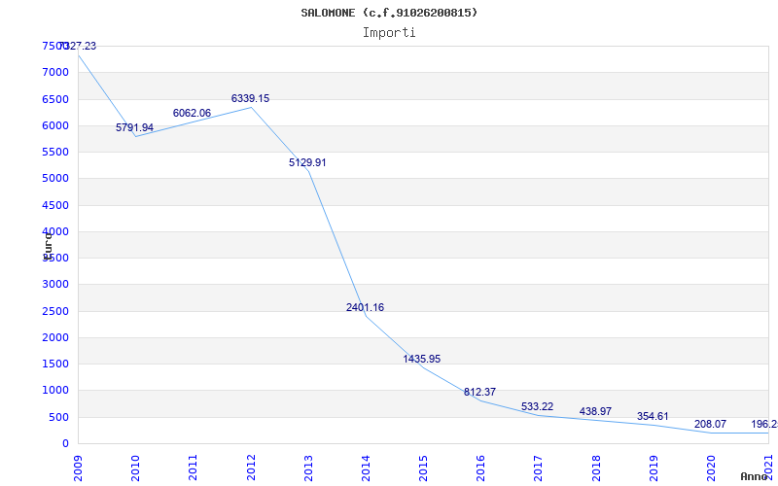Select the 354.61 data label
778x486 pixels.
(653, 417)
